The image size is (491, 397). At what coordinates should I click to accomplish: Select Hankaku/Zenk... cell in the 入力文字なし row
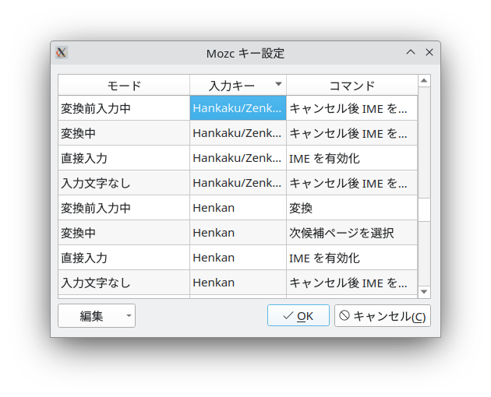point(238,183)
